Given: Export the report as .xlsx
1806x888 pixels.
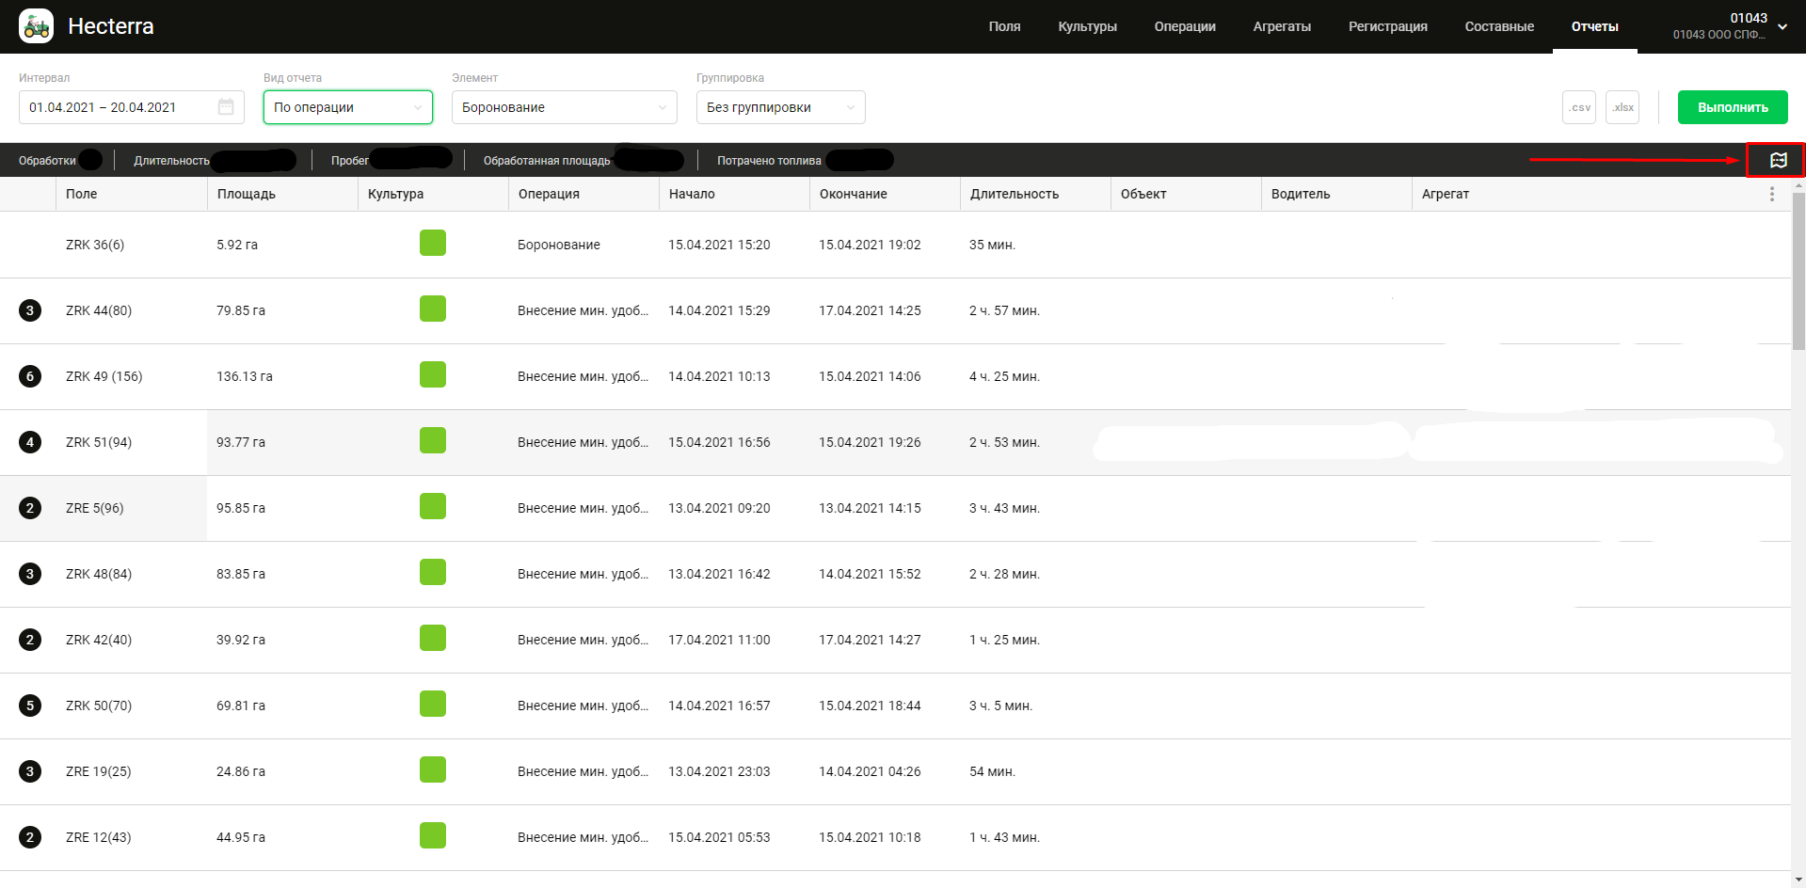Looking at the screenshot, I should (1622, 107).
